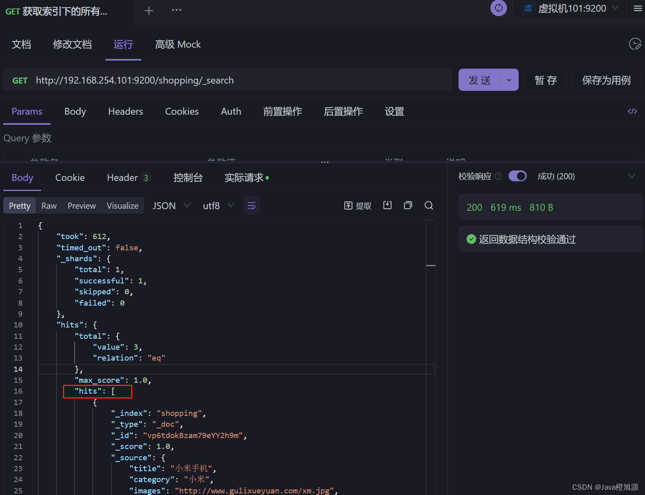Screen dimensions: 645x495
Task: Select the response Body tab
Action: (22, 178)
